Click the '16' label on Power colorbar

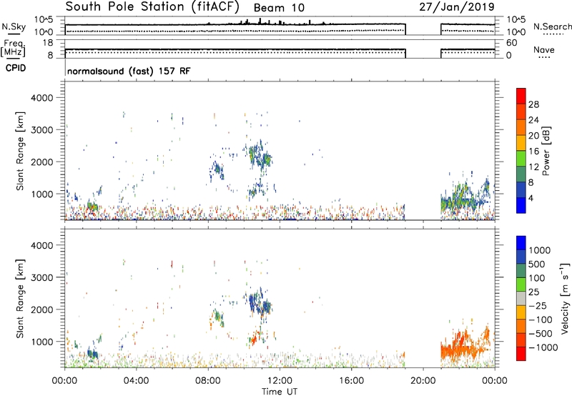(533, 151)
